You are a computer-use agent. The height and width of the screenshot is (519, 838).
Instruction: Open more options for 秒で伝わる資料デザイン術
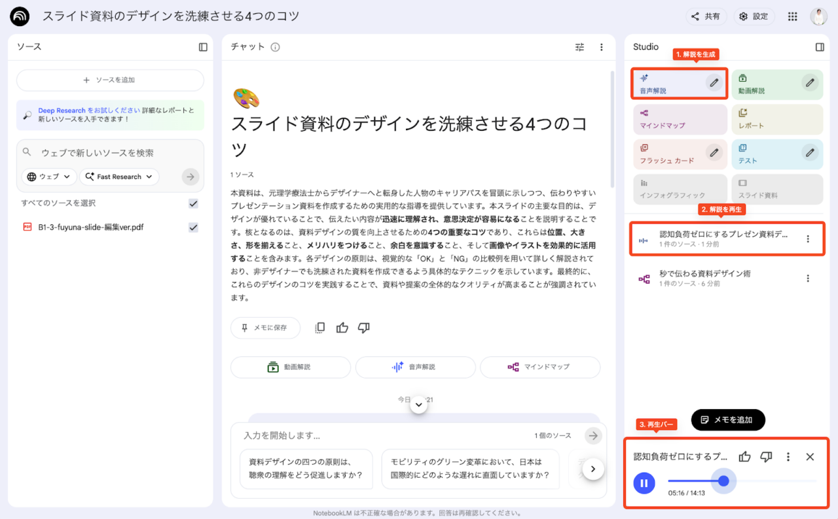tap(807, 278)
